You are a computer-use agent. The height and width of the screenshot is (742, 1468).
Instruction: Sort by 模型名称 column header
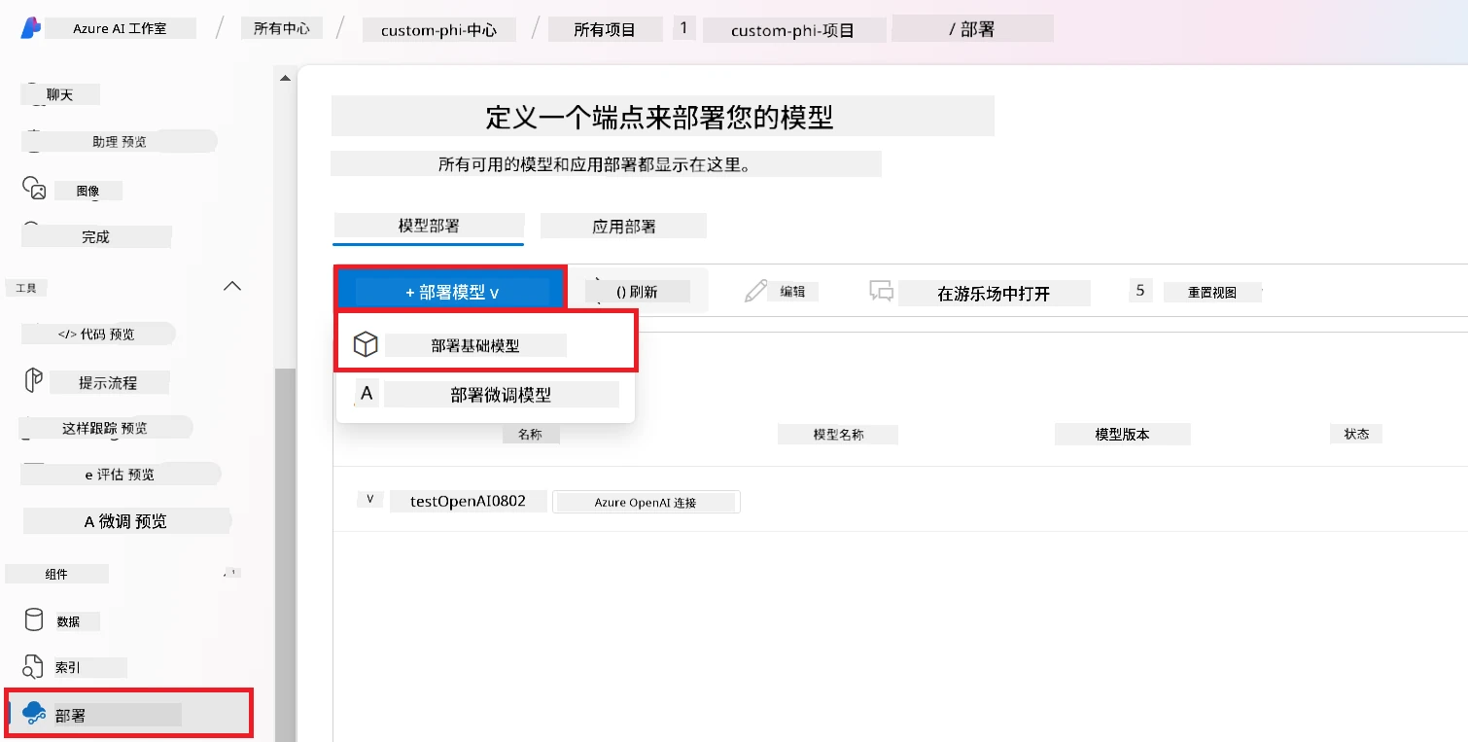(x=838, y=435)
